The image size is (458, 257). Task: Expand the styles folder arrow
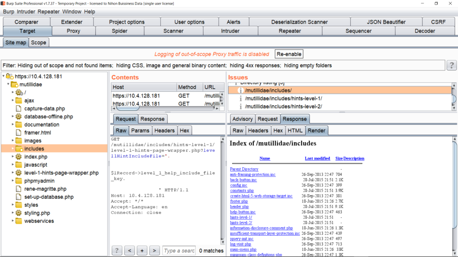(x=13, y=205)
